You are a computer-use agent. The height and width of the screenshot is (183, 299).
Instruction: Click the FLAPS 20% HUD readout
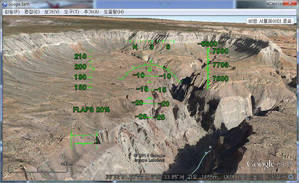(91, 109)
